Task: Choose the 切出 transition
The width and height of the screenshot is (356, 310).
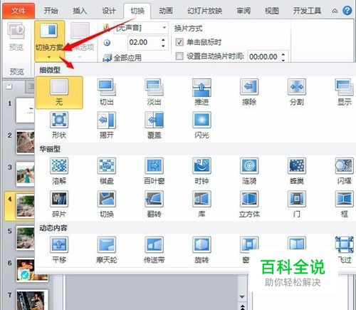Action: point(107,93)
